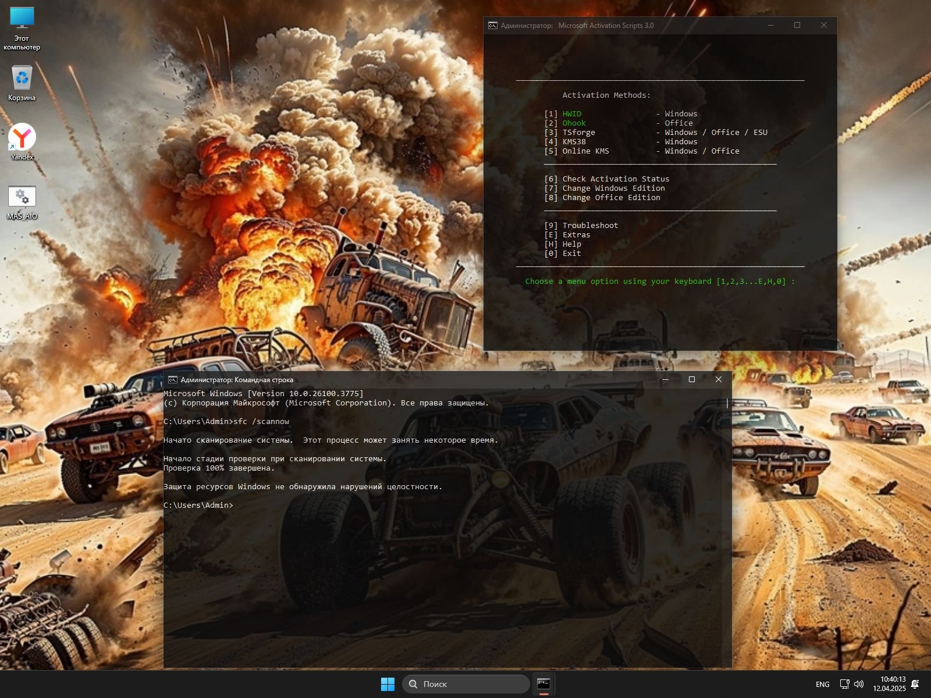Screen dimensions: 931x698
Task: Click the last C:\Users\Admin> prompt
Action: (198, 505)
